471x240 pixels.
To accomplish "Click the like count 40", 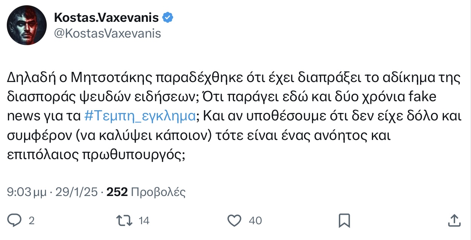I will 255,220.
